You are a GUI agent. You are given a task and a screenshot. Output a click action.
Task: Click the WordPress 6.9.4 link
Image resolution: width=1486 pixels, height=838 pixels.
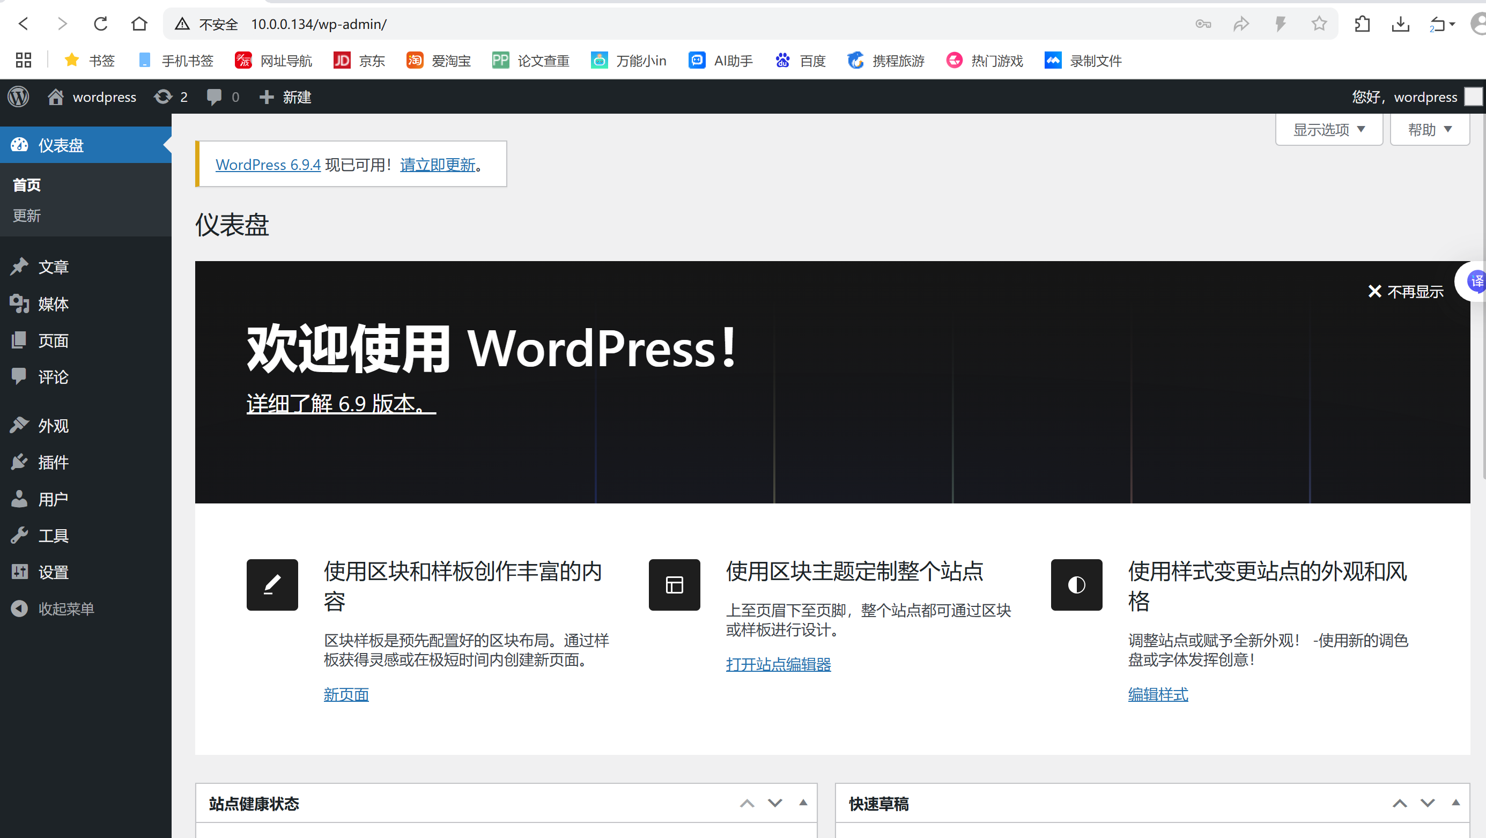268,165
